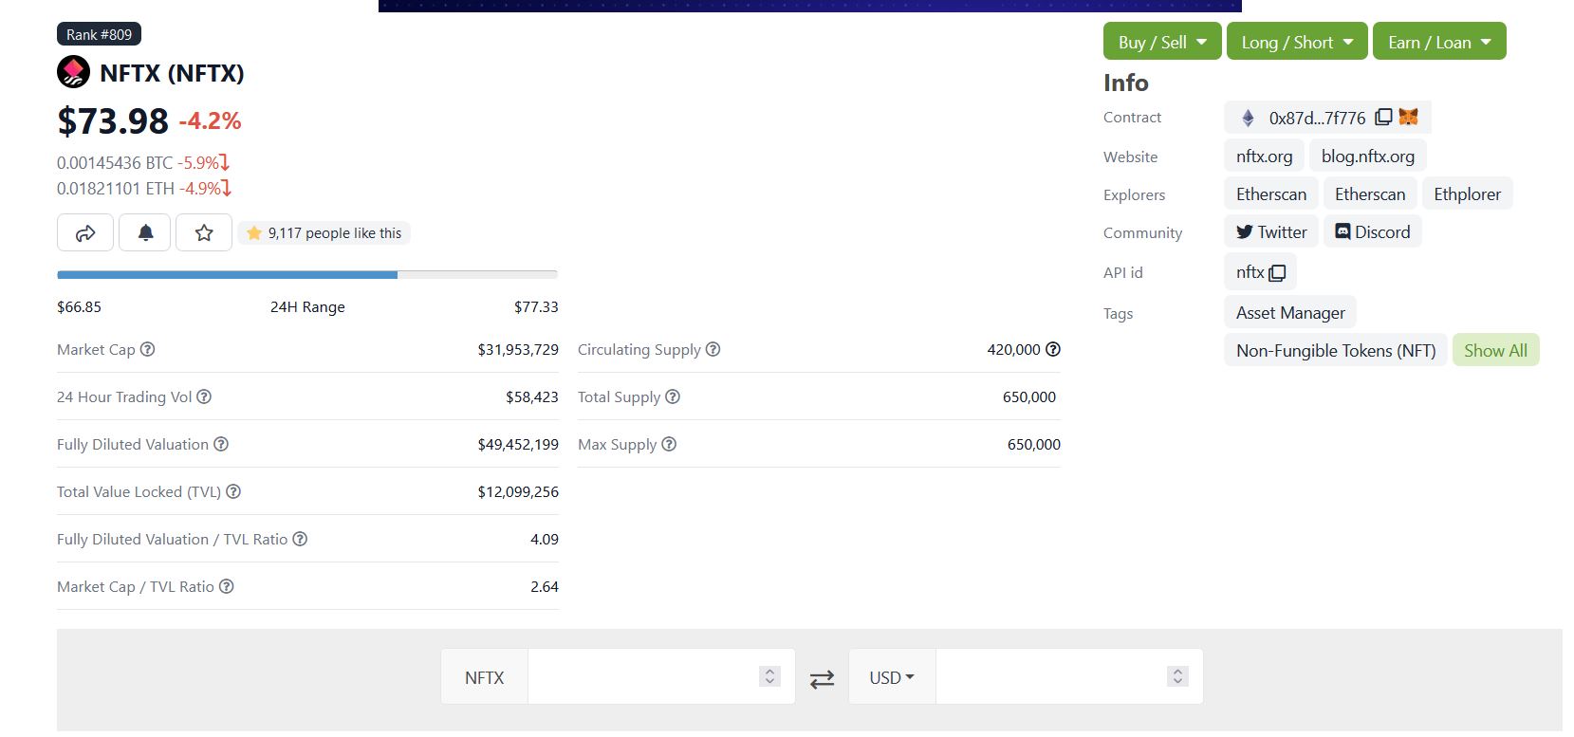This screenshot has height=737, width=1574.
Task: Click the 0x87d...7f776 contract address
Action: pos(1317,119)
